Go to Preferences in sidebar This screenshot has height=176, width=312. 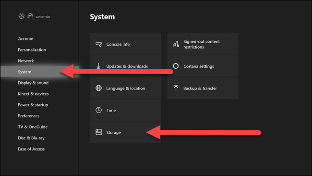29,116
